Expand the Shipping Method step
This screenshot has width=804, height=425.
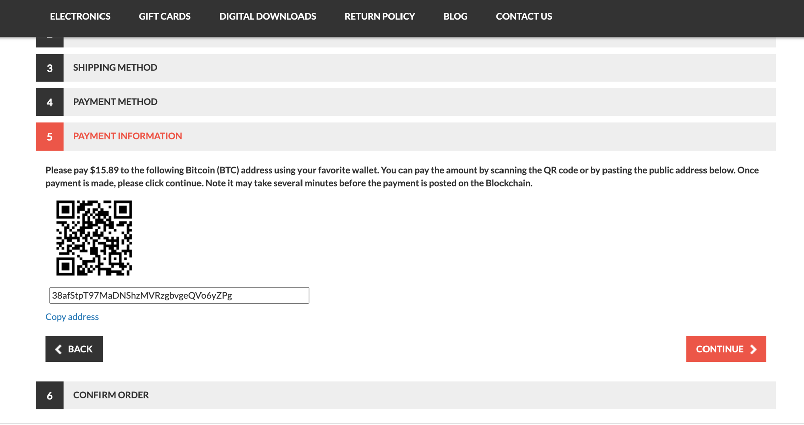point(406,68)
